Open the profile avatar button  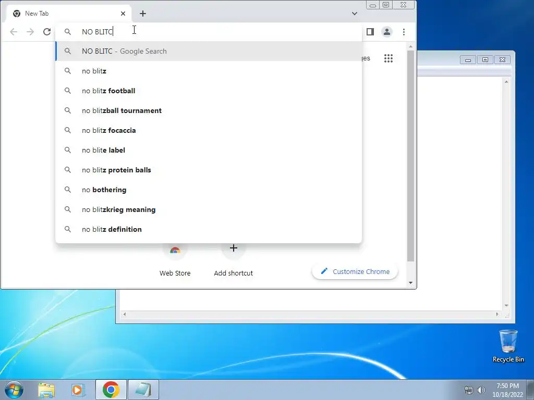387,32
